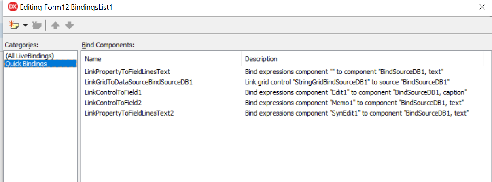Click the SynEdit1 binding description
Image resolution: width=492 pixels, height=182 pixels.
tap(356, 113)
